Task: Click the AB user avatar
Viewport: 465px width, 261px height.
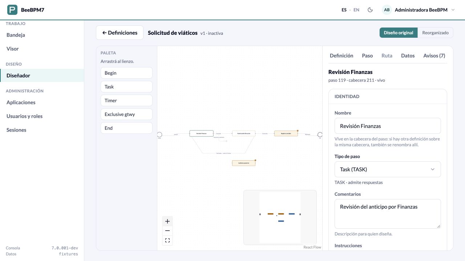Action: coord(387,10)
